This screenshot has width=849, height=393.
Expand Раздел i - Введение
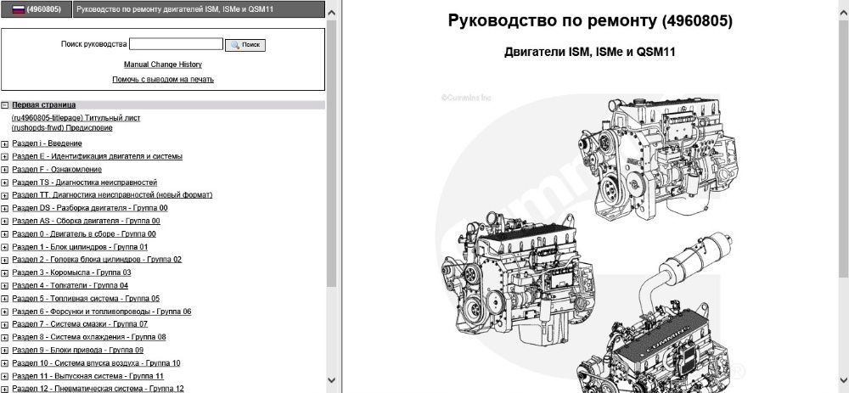point(5,144)
